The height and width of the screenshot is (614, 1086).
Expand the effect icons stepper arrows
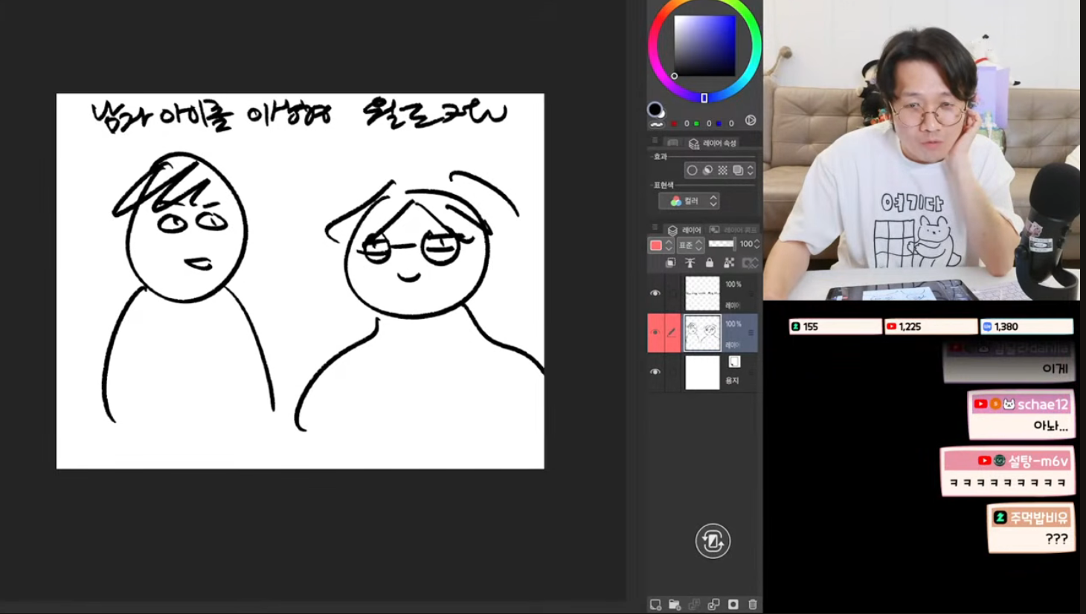click(x=750, y=170)
